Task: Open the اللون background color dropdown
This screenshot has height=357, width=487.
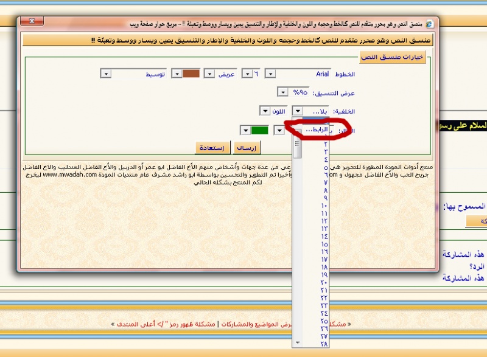Action: (x=265, y=111)
